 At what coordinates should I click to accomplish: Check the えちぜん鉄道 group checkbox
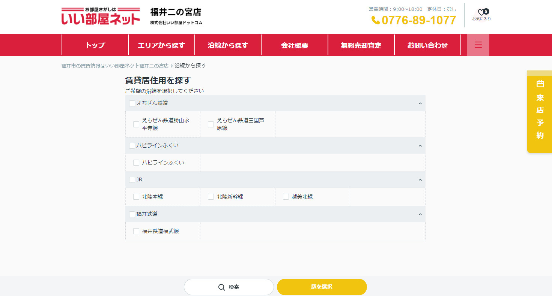point(132,103)
